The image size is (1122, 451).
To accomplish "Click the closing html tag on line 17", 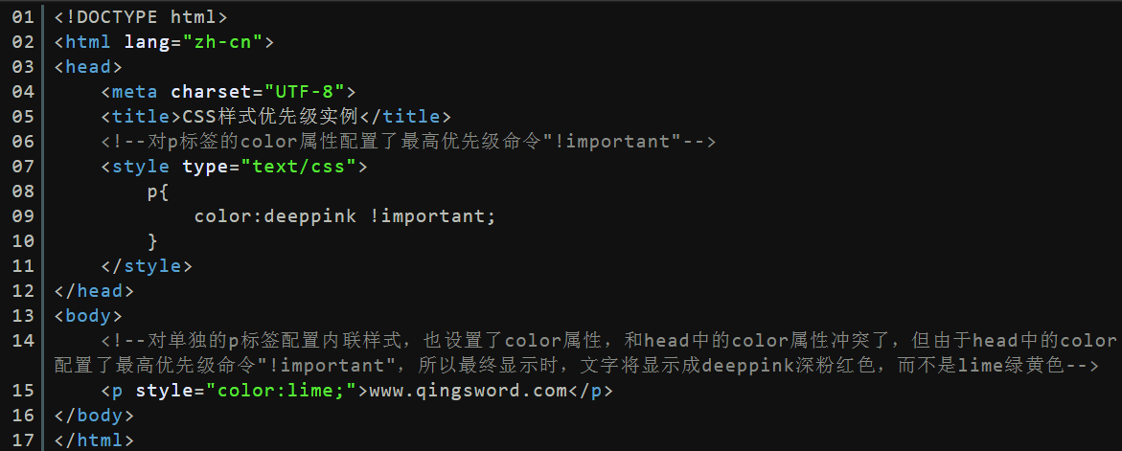I will coord(95,440).
